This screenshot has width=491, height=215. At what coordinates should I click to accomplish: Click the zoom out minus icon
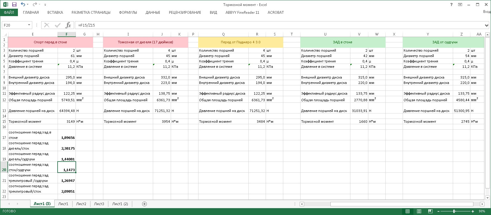coord(438,211)
